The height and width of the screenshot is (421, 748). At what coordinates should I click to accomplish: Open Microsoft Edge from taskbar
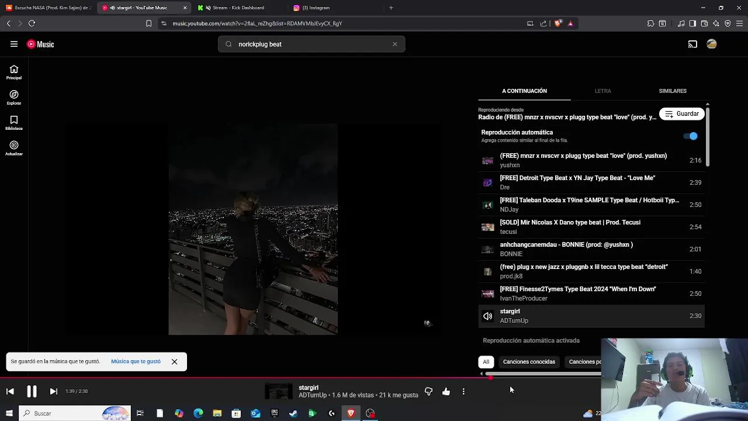click(198, 413)
